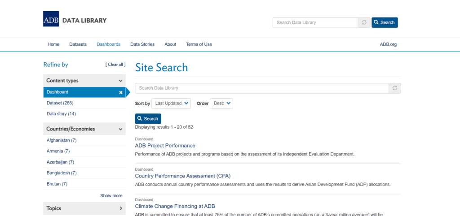
Task: Open the Terms of Use page
Action: [x=199, y=44]
